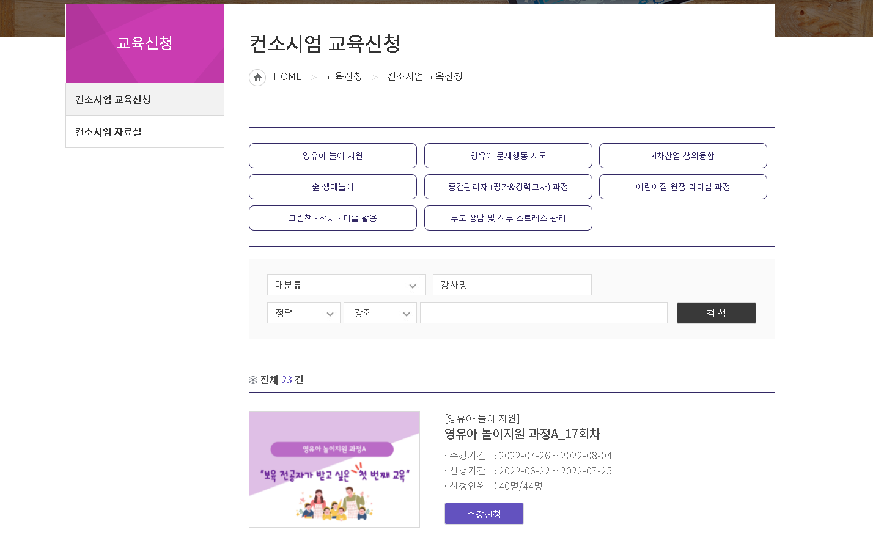Viewport: 873px width, 535px height.
Task: Open 컨소시엄 자료실 in the sidebar menu
Action: point(145,132)
